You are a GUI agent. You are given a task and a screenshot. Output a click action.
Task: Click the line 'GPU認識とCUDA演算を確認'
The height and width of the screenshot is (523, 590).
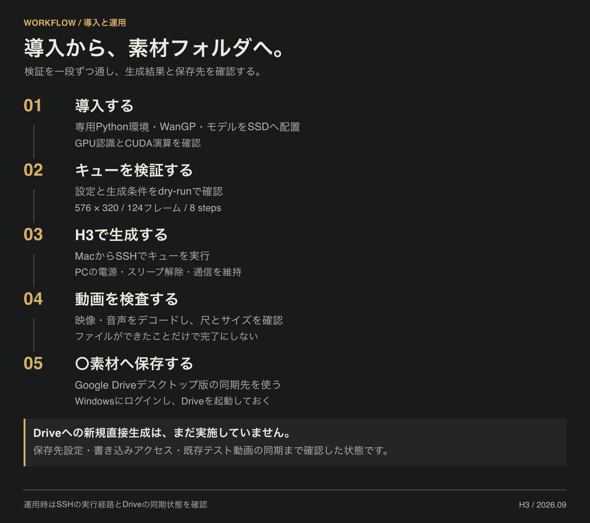pyautogui.click(x=138, y=143)
